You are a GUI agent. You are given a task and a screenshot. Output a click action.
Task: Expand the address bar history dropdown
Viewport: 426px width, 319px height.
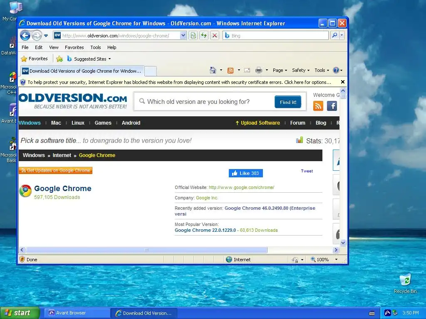point(183,36)
